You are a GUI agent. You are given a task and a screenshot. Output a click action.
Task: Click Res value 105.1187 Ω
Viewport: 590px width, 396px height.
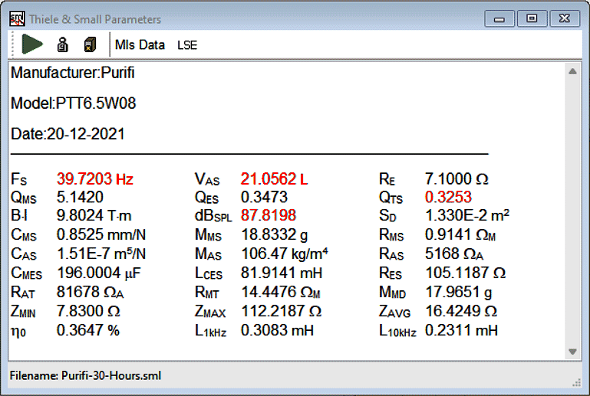[466, 273]
